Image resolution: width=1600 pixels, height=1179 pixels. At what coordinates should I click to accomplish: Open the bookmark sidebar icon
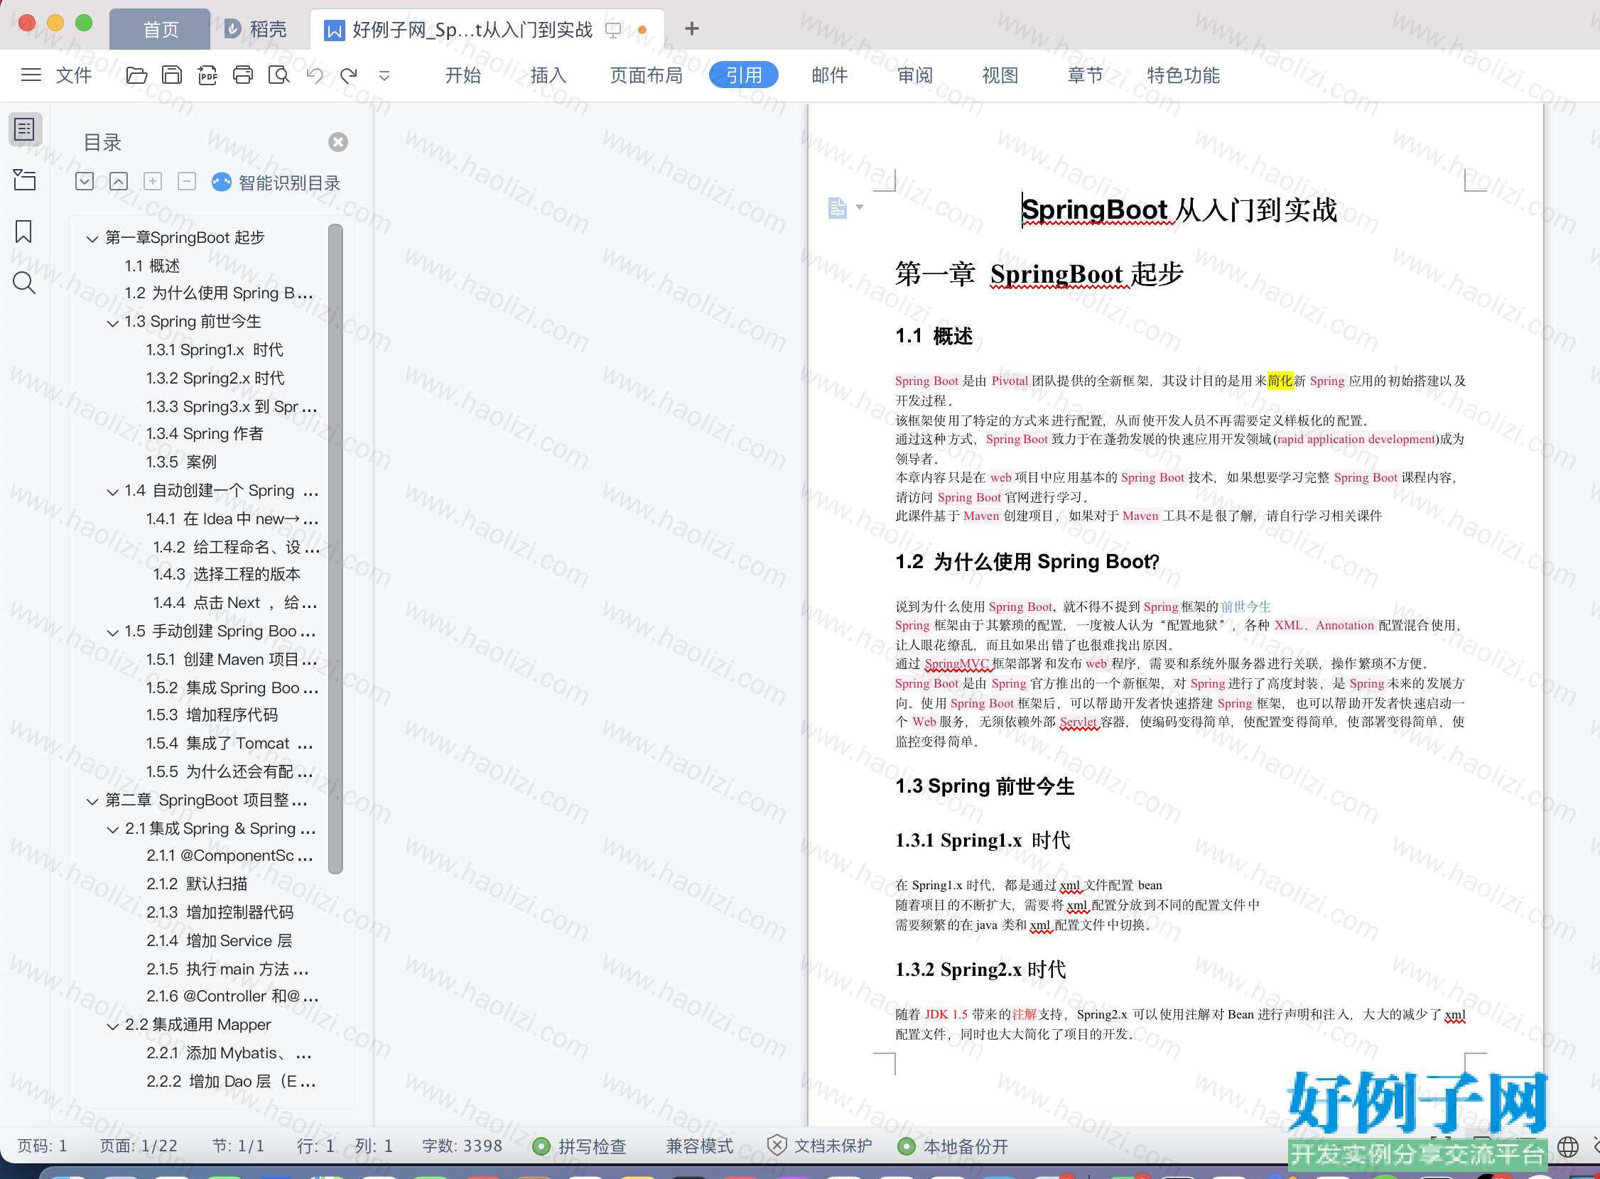[x=23, y=232]
